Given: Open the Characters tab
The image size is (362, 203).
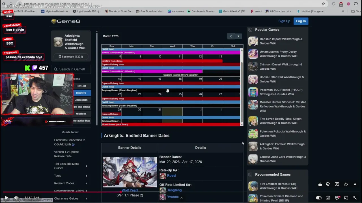Looking at the screenshot, I should pyautogui.click(x=81, y=100).
